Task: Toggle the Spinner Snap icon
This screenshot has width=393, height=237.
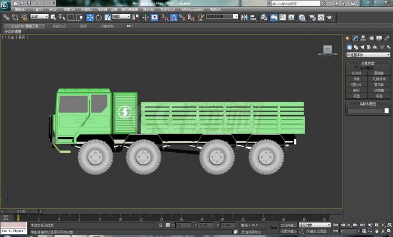Action: tap(191, 17)
